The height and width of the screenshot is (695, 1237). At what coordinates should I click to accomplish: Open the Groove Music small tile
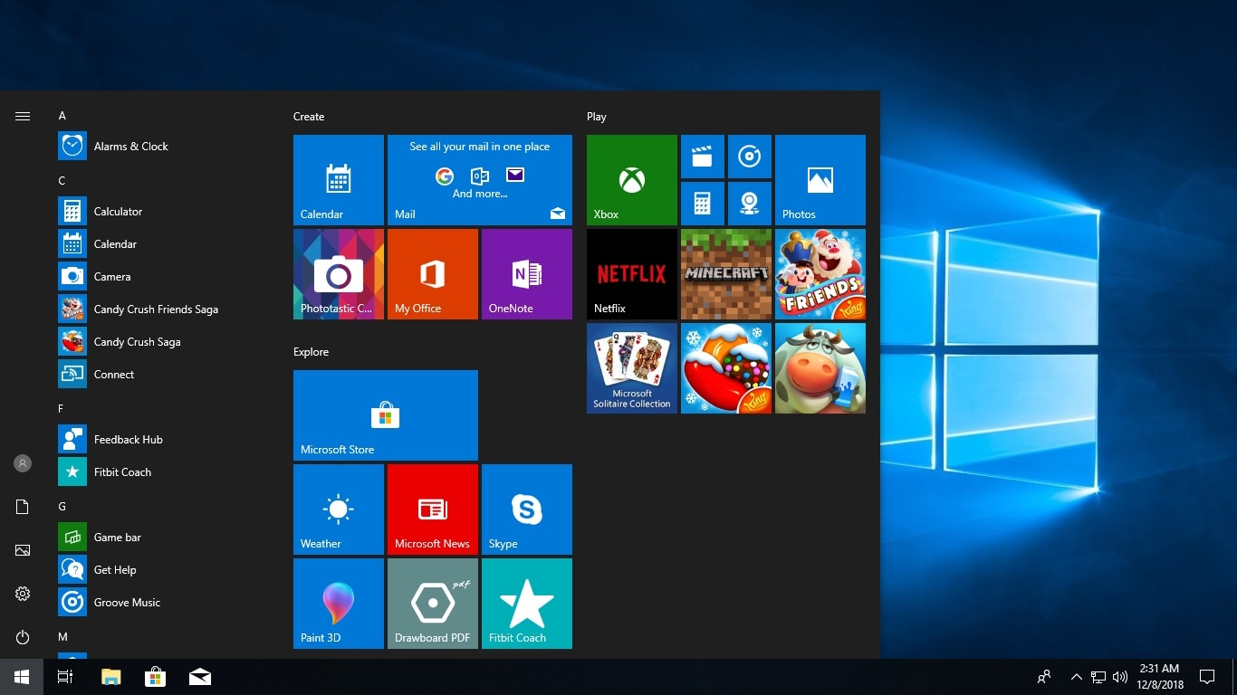pos(750,157)
